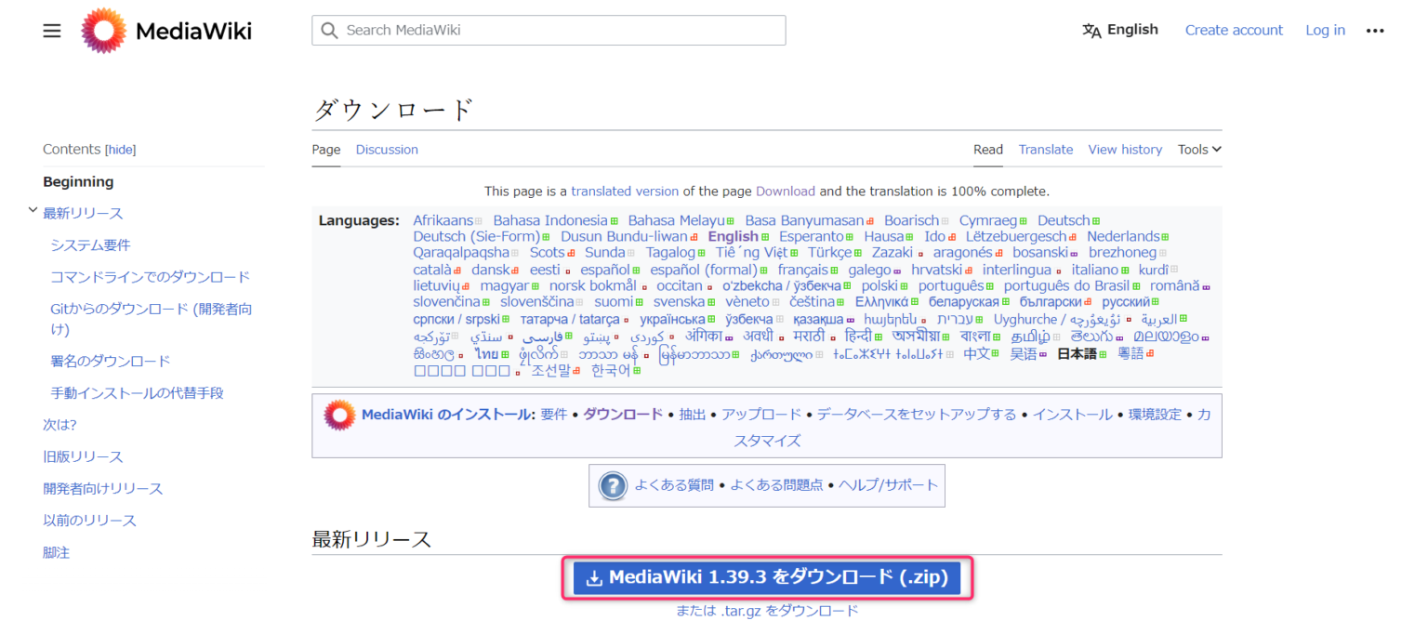Click the question mark help icon
1428x634 pixels.
pos(612,485)
